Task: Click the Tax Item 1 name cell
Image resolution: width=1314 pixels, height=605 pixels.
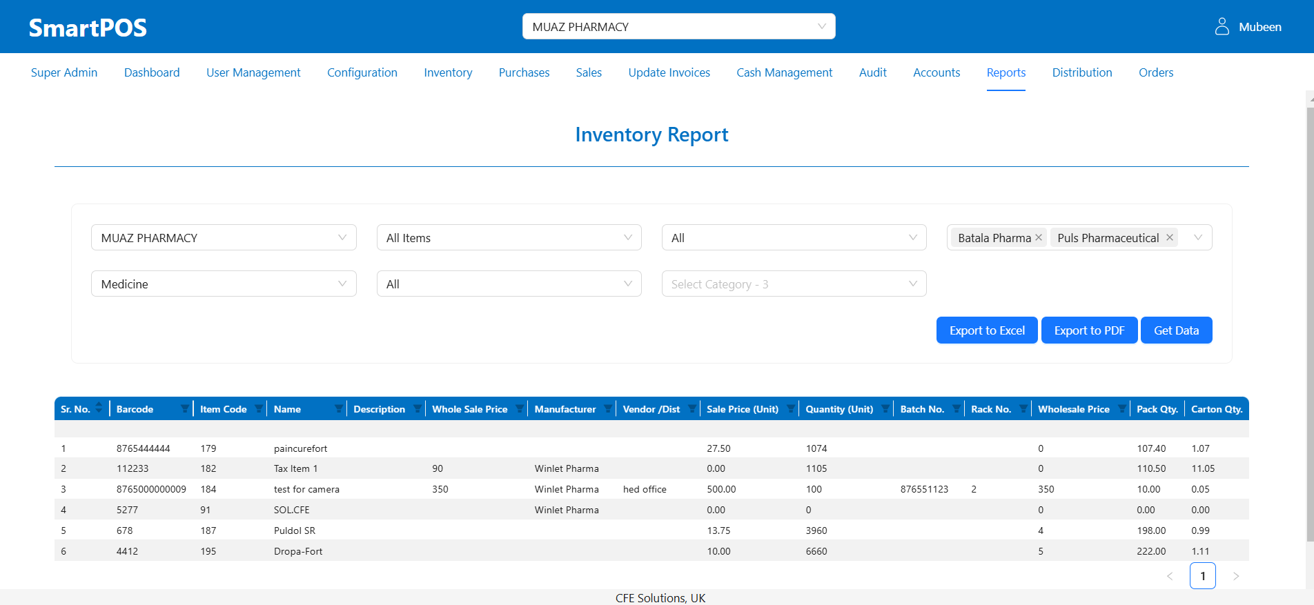Action: [295, 468]
